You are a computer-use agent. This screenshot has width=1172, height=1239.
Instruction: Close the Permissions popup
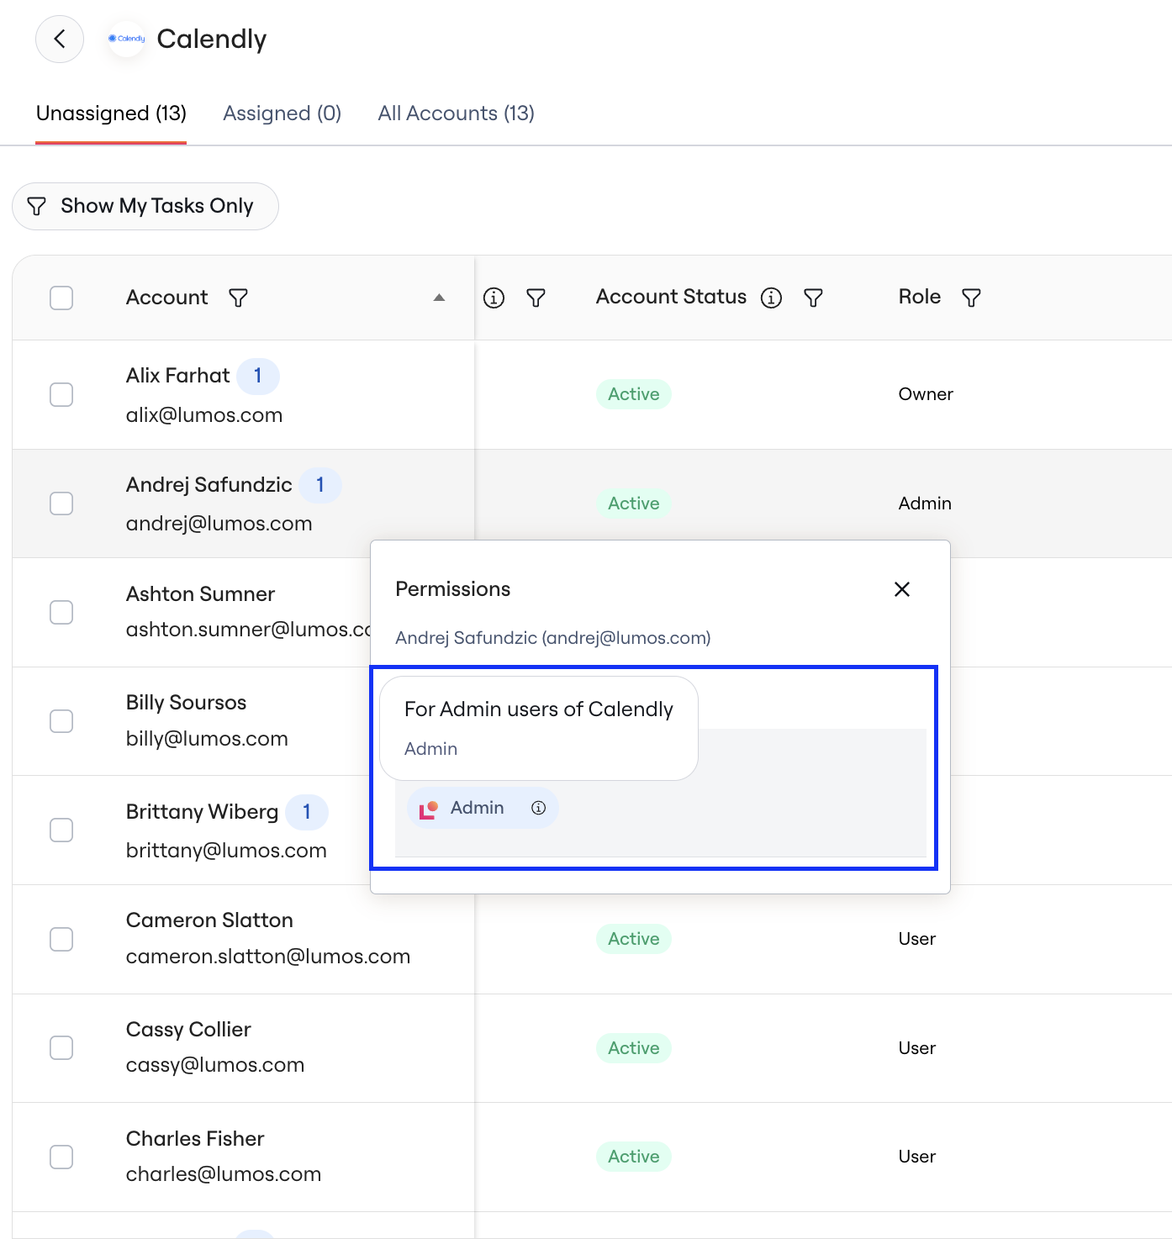902,589
